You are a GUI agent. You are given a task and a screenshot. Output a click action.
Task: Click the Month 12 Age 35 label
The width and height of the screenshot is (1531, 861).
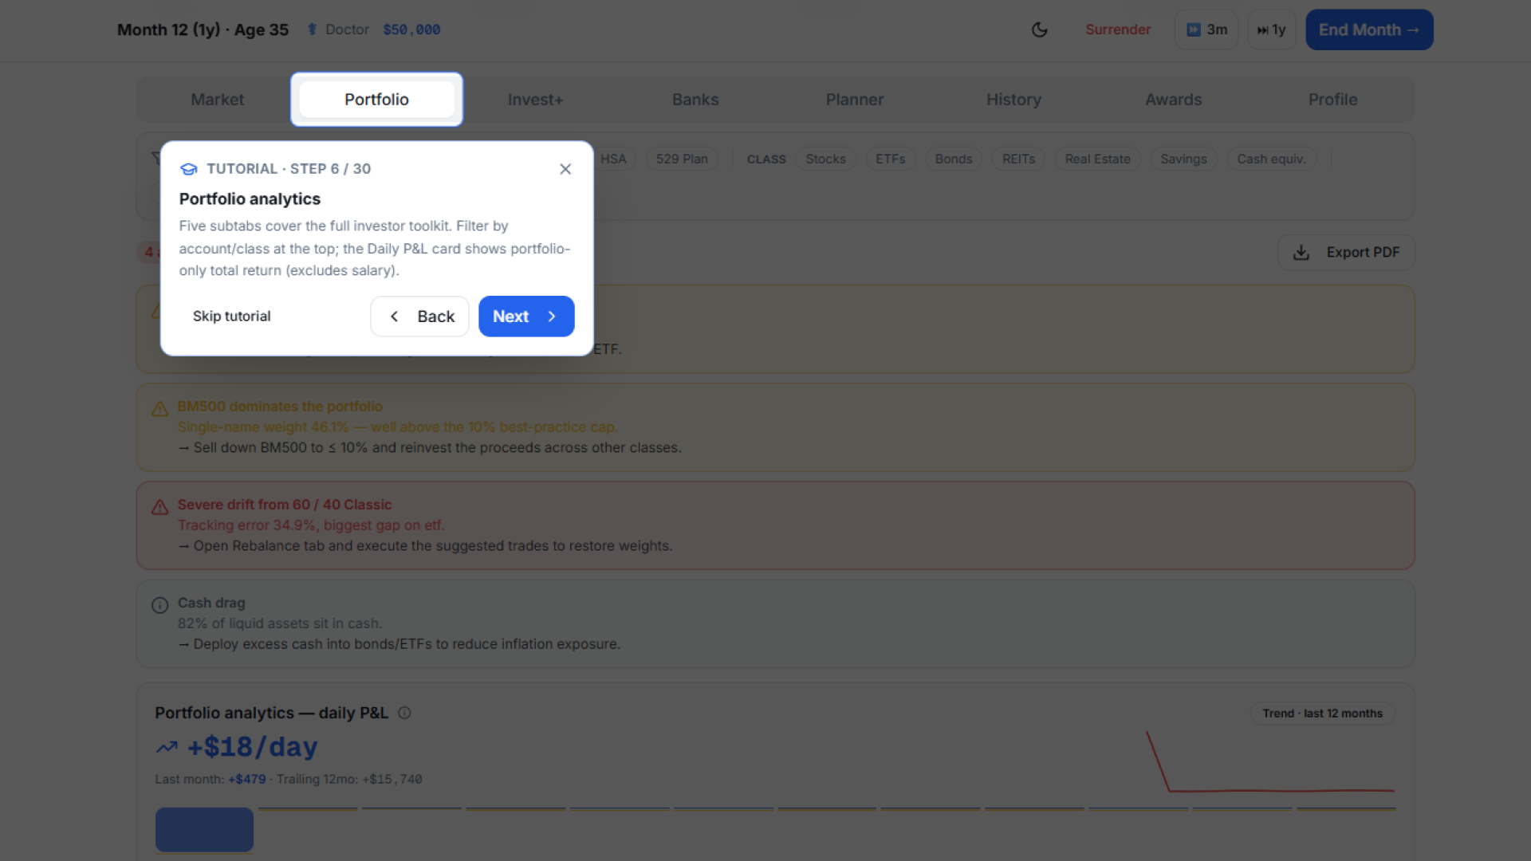click(x=203, y=29)
